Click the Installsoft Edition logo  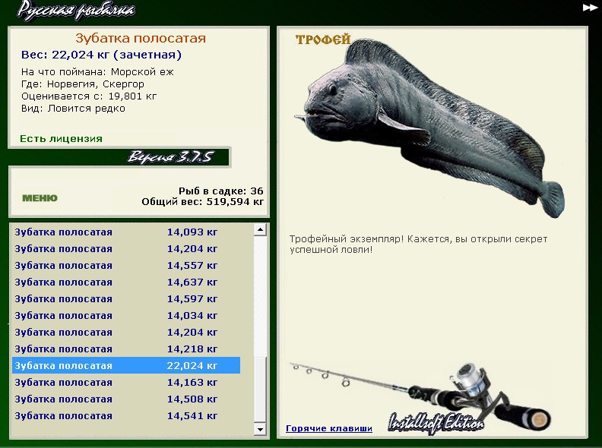[436, 423]
